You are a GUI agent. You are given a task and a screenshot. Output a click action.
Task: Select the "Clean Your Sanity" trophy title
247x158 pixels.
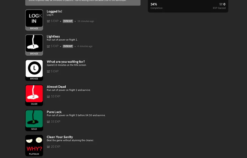point(60,137)
